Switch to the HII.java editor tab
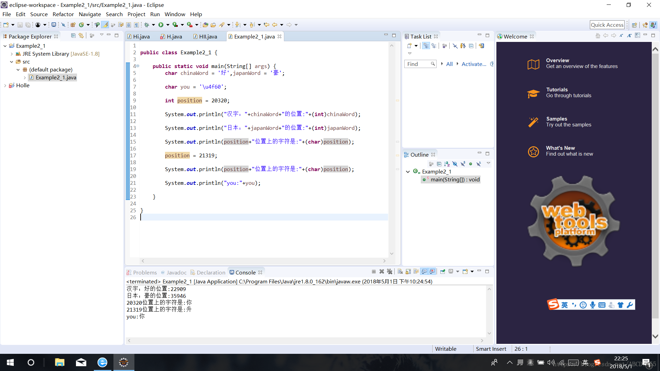Viewport: 660px width, 371px height. (x=208, y=36)
